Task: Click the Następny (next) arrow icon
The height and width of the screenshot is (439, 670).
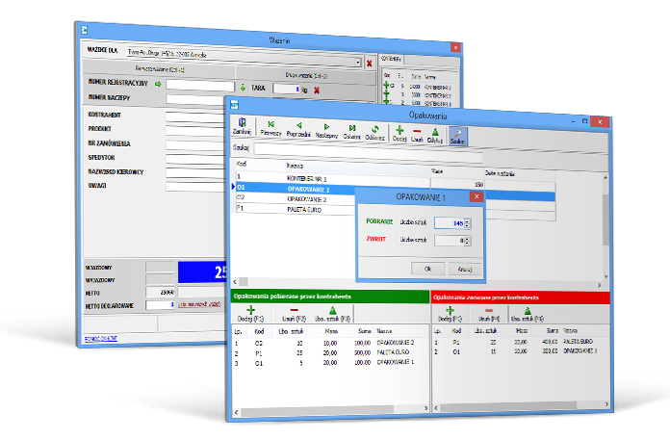Action: click(327, 129)
